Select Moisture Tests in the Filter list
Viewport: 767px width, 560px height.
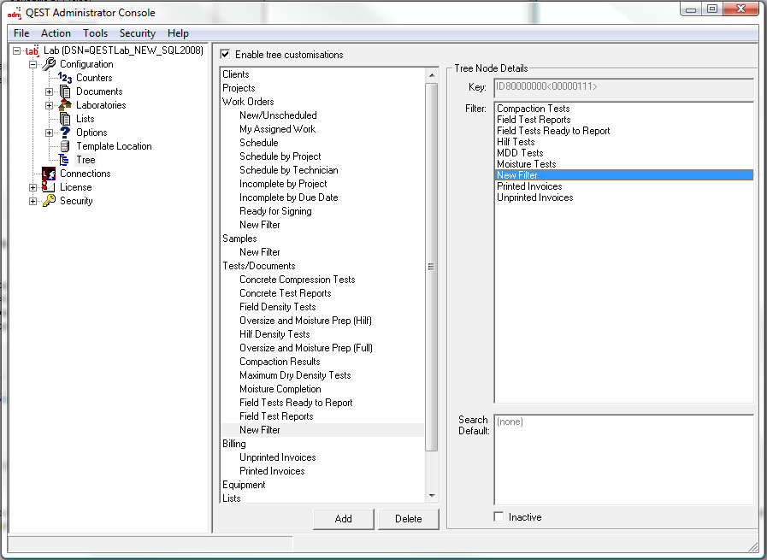(526, 164)
